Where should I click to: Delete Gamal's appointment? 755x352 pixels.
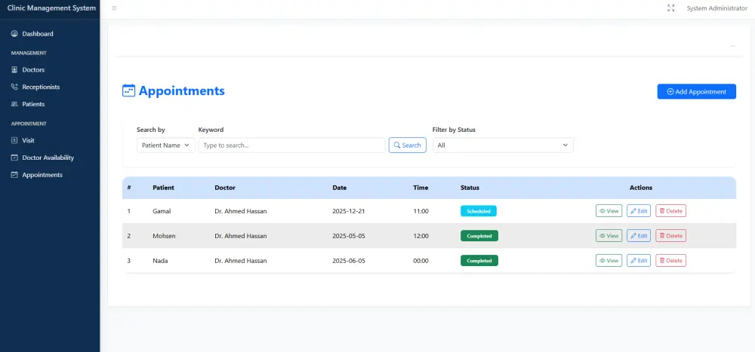click(670, 210)
